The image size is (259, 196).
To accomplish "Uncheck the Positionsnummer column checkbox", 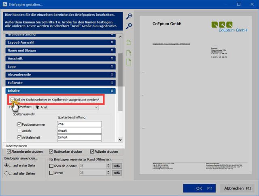I will 19,124.
